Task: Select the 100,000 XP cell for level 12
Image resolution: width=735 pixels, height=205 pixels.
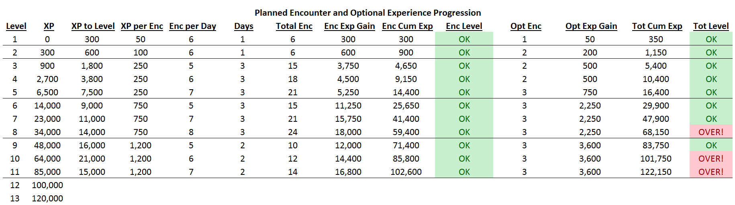Action: (47, 185)
